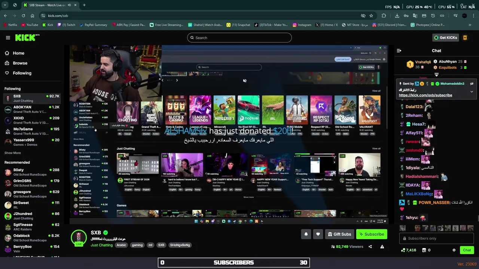This screenshot has height=269, width=479.
Task: Select the gaming tag
Action: [137, 245]
